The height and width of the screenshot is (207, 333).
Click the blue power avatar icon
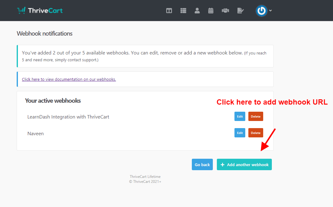(261, 11)
